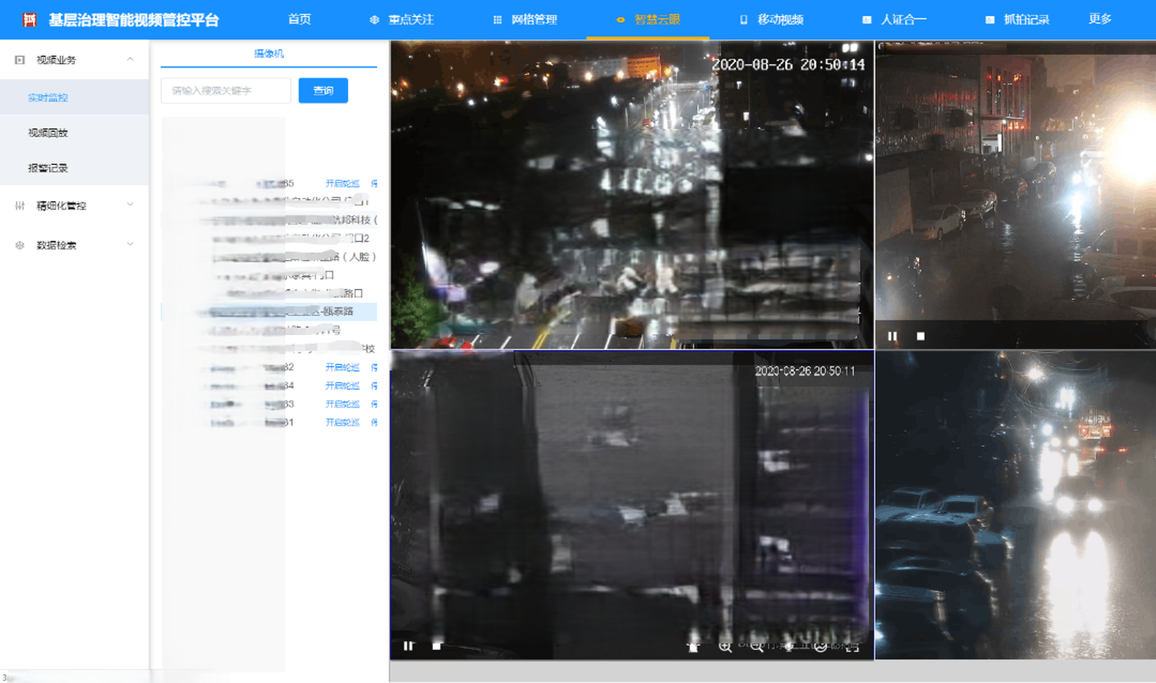
Task: Go to 抓拍记录 in the navigation bar
Action: click(x=1017, y=19)
